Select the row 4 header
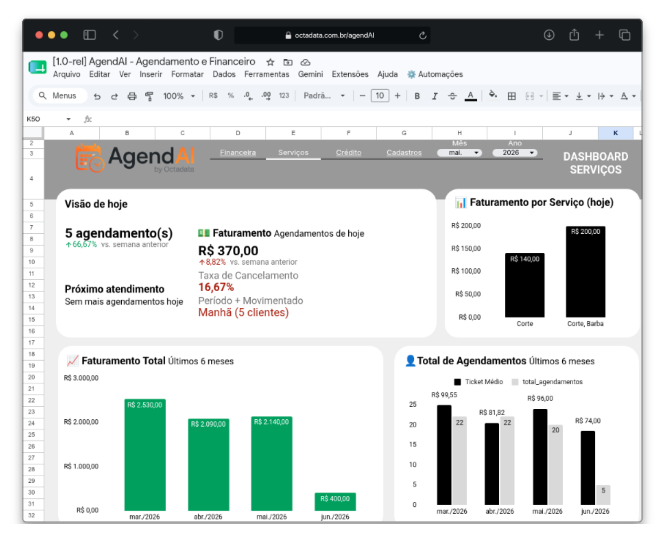 tap(32, 179)
